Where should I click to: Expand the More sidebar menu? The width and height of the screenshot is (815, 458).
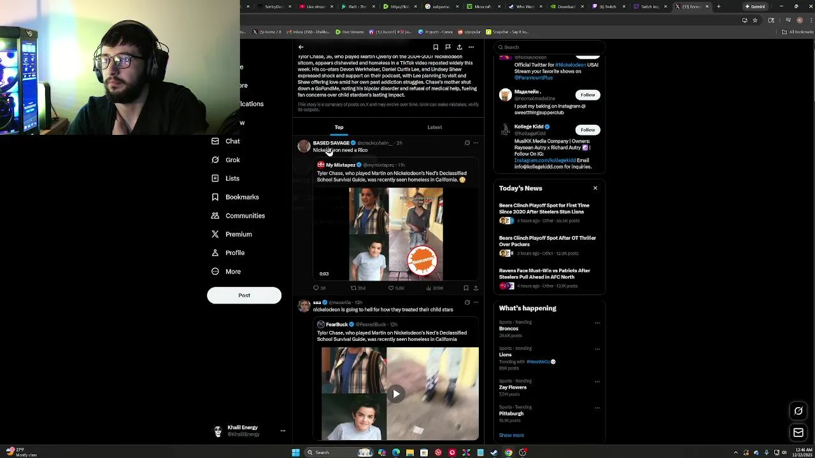pos(226,272)
